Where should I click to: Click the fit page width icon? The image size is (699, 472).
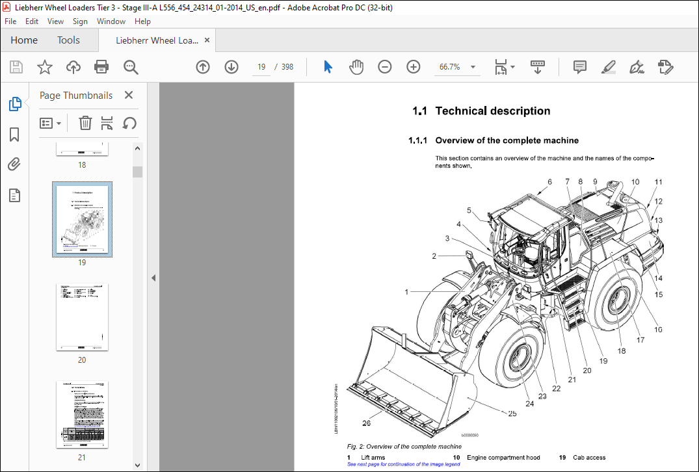pyautogui.click(x=501, y=68)
